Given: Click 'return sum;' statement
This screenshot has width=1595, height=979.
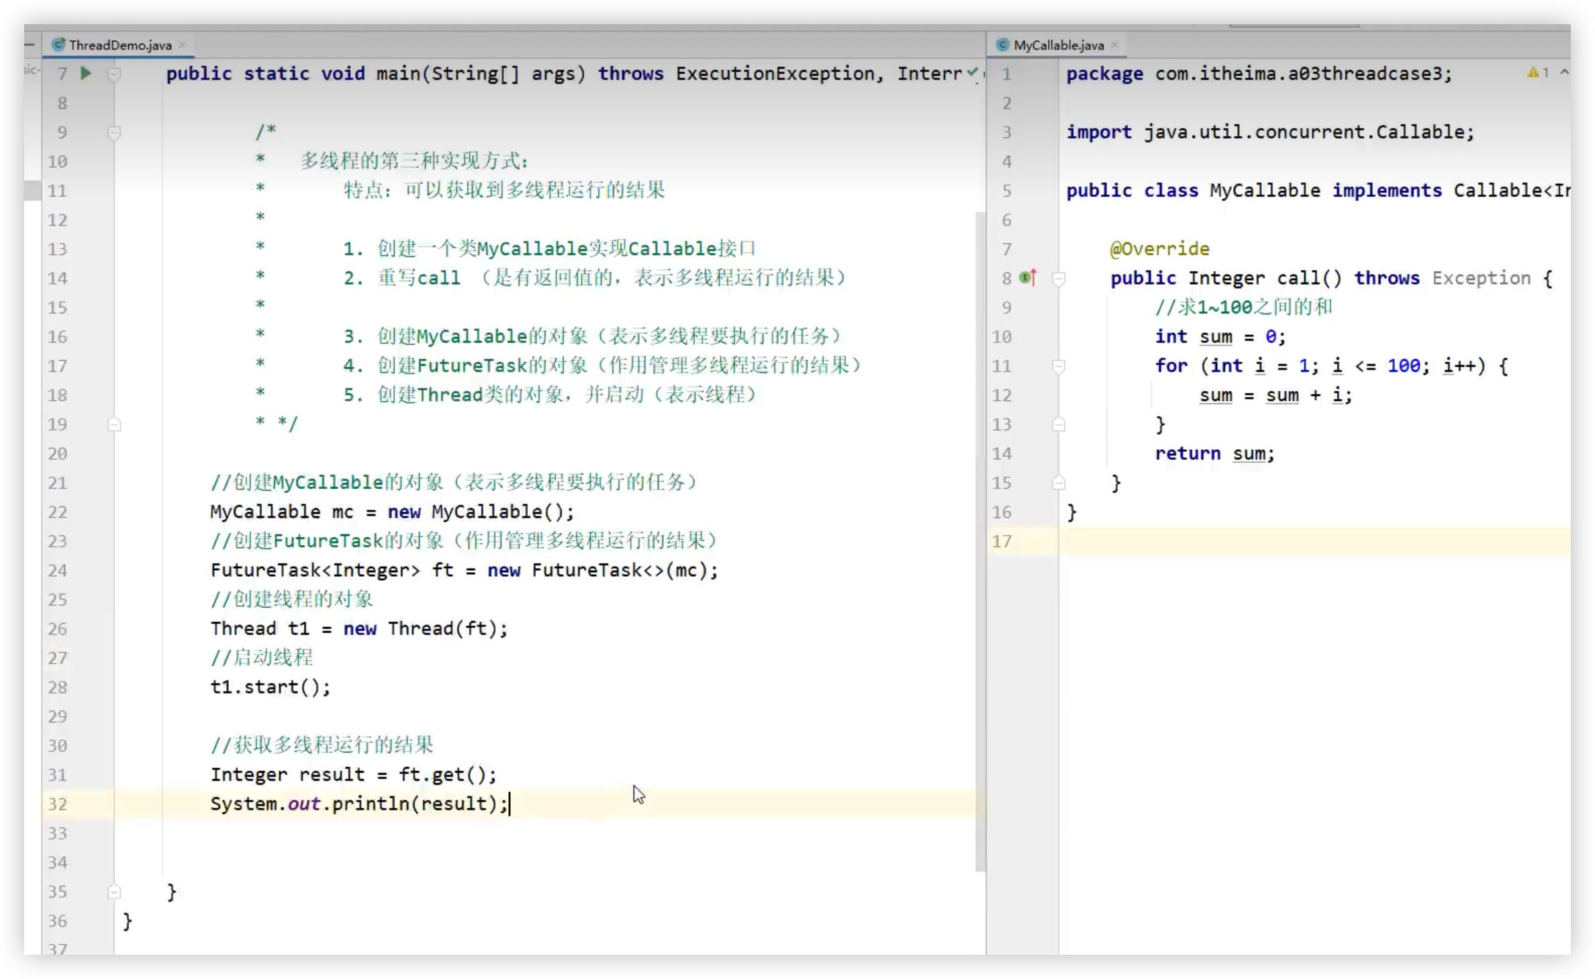Looking at the screenshot, I should [x=1214, y=454].
